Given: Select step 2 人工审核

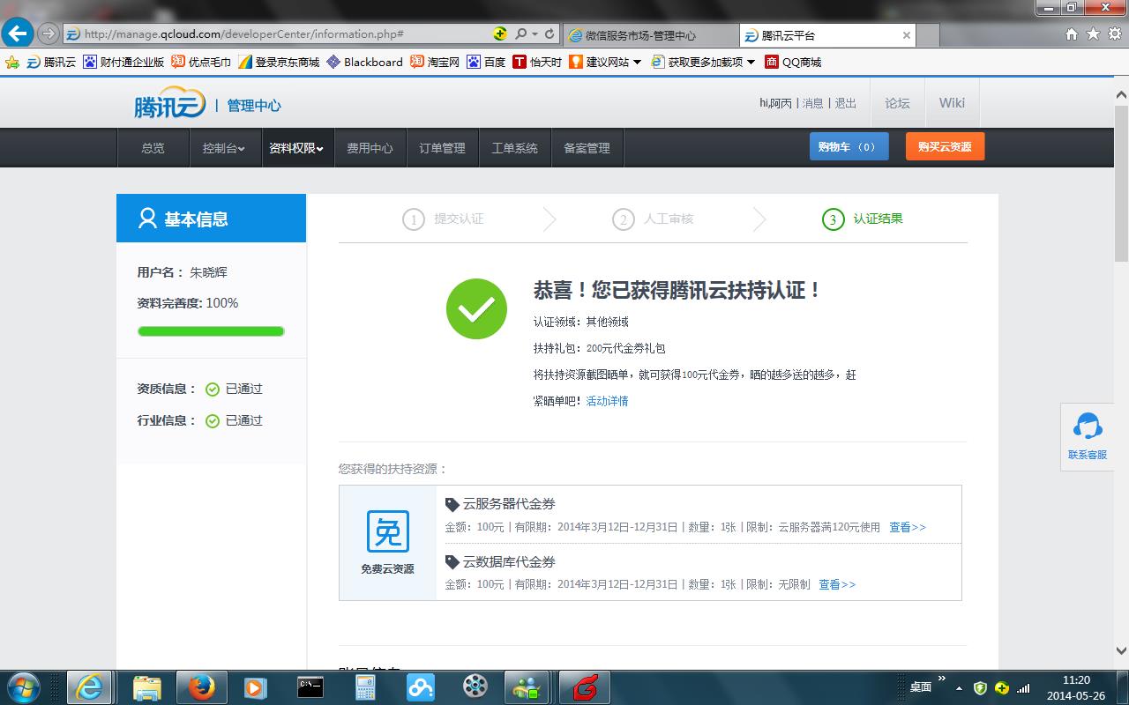Looking at the screenshot, I should (x=653, y=219).
